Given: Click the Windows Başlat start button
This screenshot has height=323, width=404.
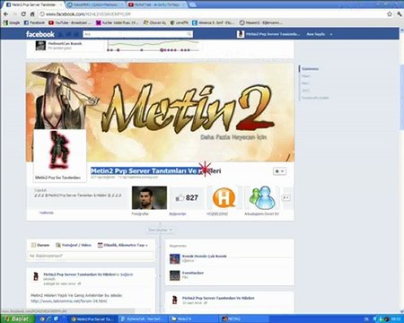Looking at the screenshot, I should click(17, 319).
